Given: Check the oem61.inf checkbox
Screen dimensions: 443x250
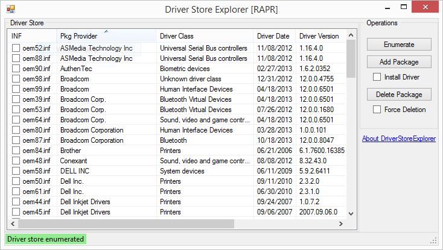Looking at the screenshot, I should 16,192.
